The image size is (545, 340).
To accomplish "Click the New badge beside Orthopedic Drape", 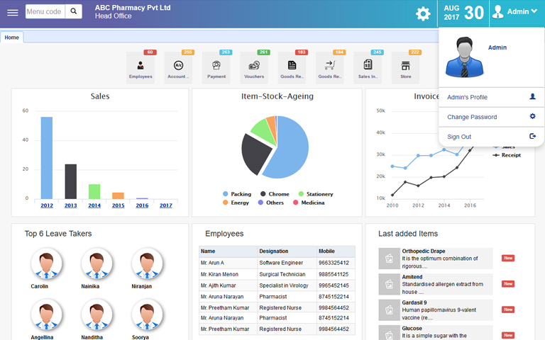I will tap(508, 258).
